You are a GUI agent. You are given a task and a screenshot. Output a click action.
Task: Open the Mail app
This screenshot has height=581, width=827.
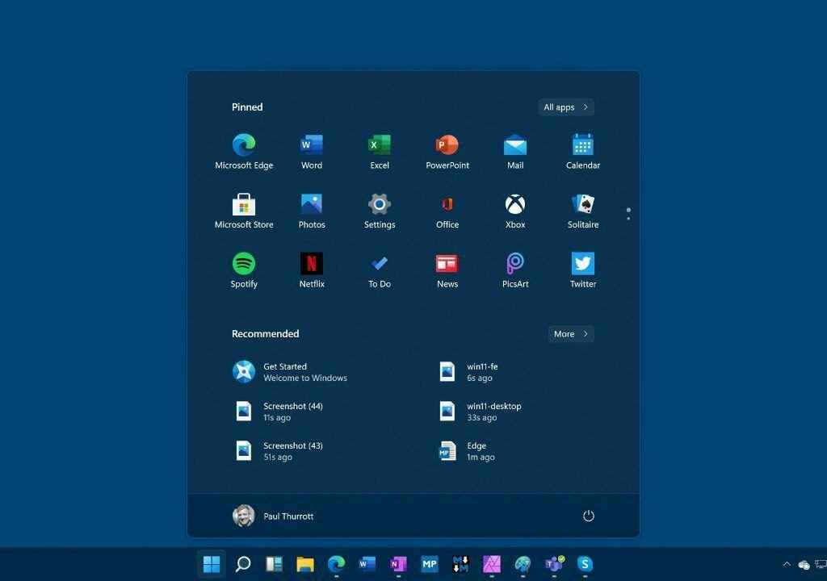(515, 152)
